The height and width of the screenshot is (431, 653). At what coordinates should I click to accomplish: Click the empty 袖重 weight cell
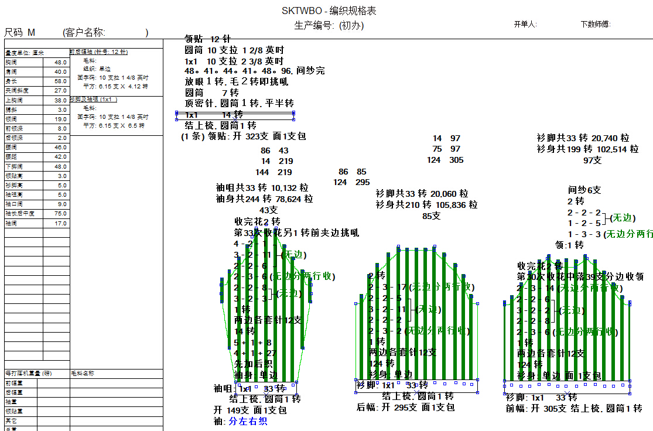(x=54, y=402)
